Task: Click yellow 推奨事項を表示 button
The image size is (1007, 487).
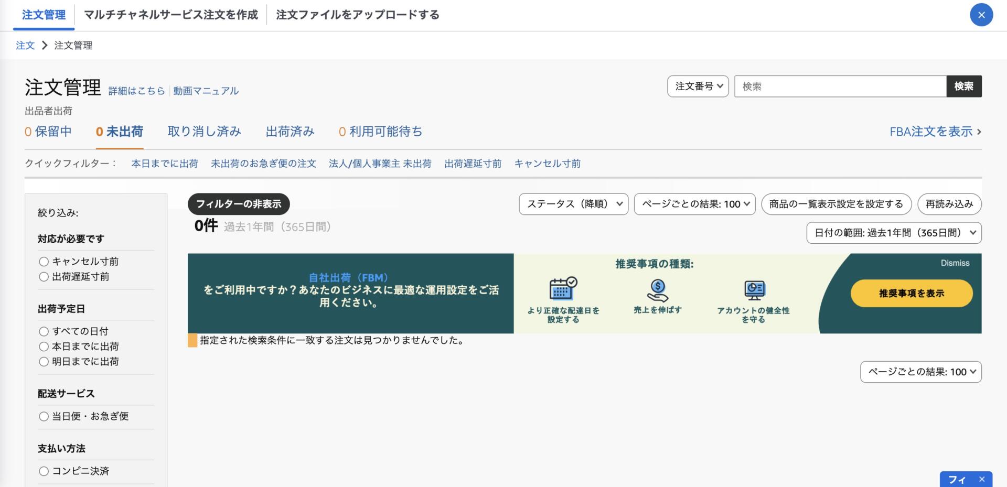Action: pyautogui.click(x=912, y=293)
